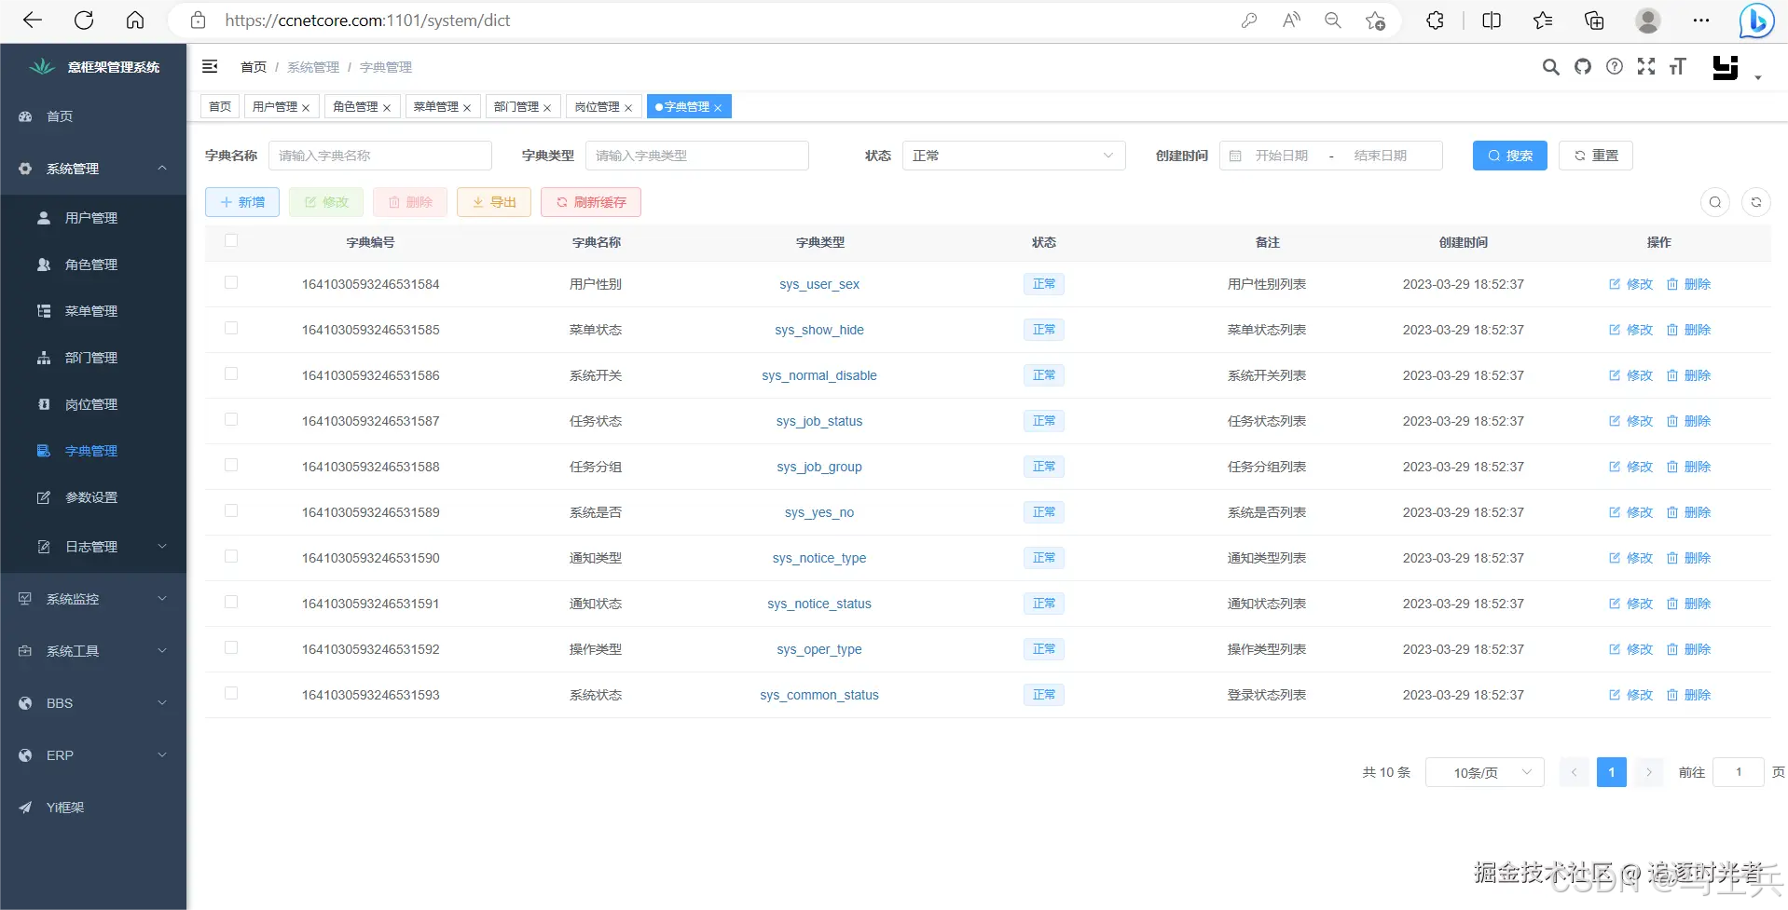Close the 用户管理 tab
The width and height of the screenshot is (1788, 910).
coord(306,108)
